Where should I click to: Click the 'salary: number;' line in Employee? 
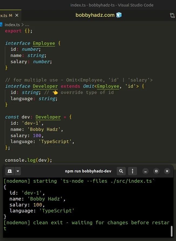tap(31, 62)
